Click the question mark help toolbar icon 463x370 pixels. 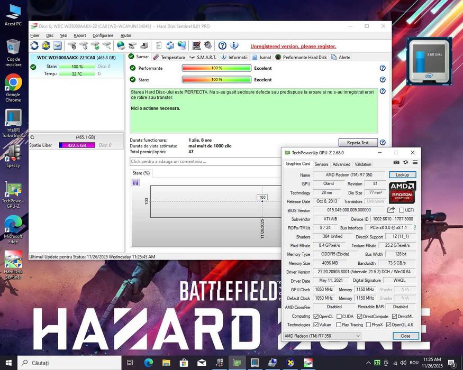point(222,45)
